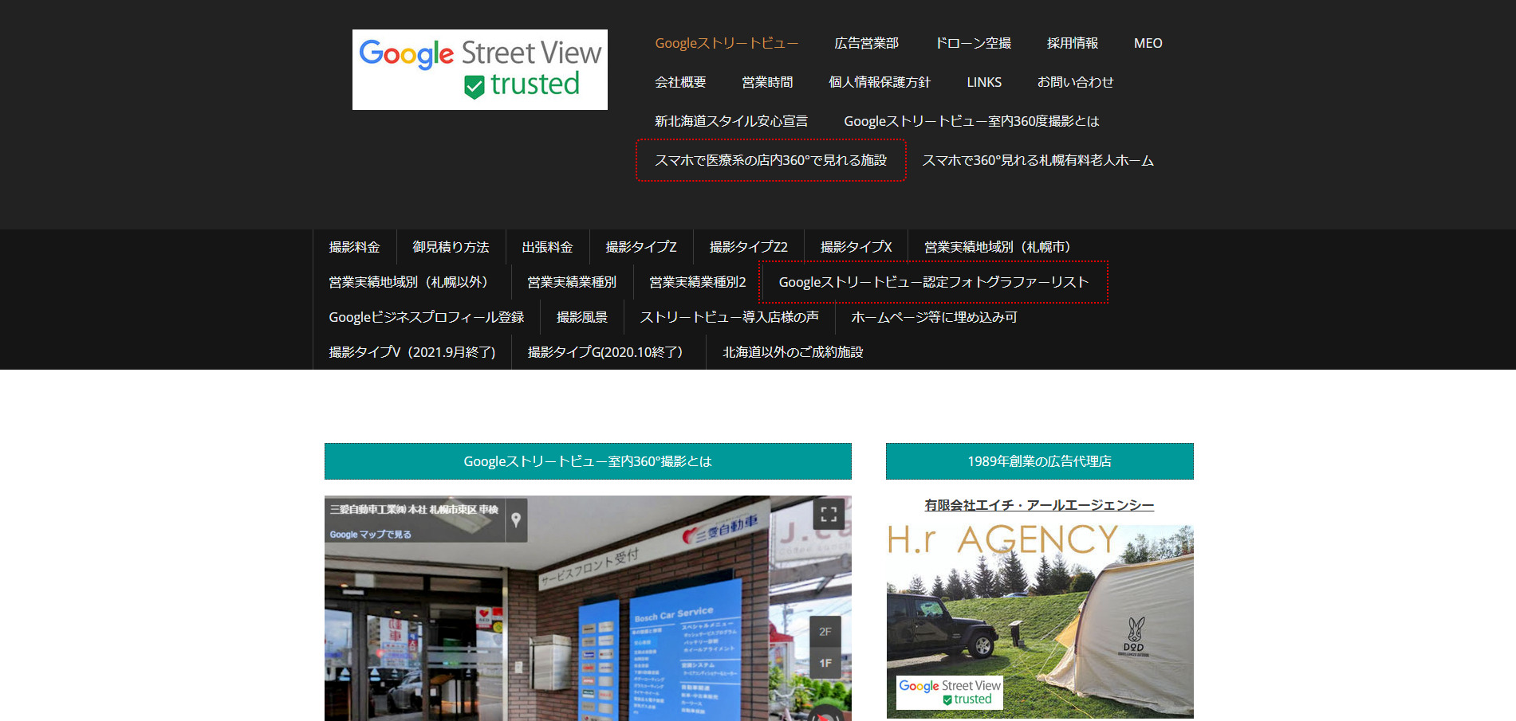This screenshot has height=721, width=1516.
Task: Open 会社概要 page
Action: point(680,82)
